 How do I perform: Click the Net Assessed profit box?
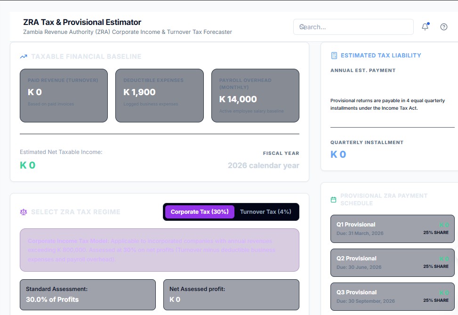click(231, 295)
